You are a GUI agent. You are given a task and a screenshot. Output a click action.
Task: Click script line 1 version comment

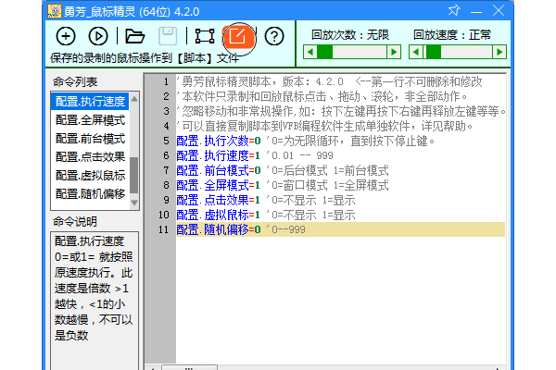point(329,81)
